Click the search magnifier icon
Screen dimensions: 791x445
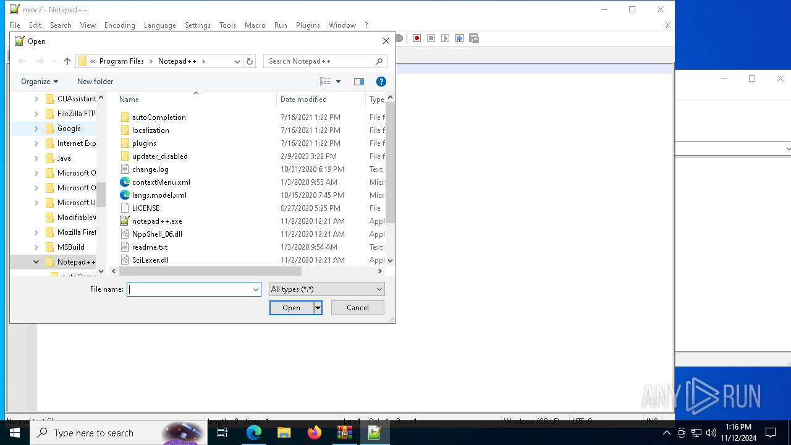379,61
